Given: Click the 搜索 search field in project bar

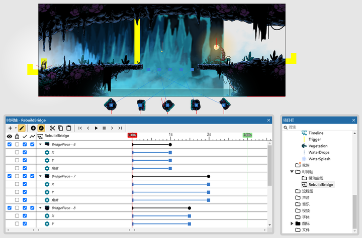Looking at the screenshot, I should click(x=320, y=128).
